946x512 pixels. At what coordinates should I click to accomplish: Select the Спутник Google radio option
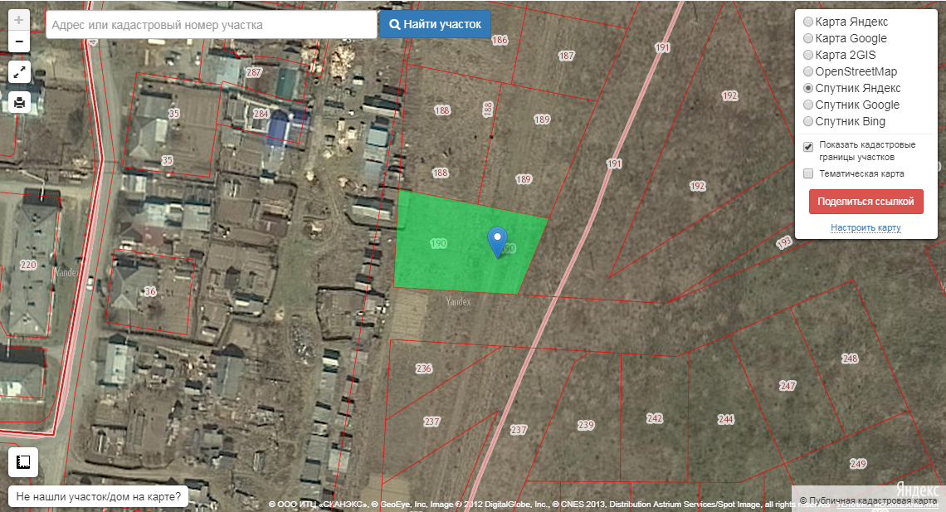tap(808, 105)
